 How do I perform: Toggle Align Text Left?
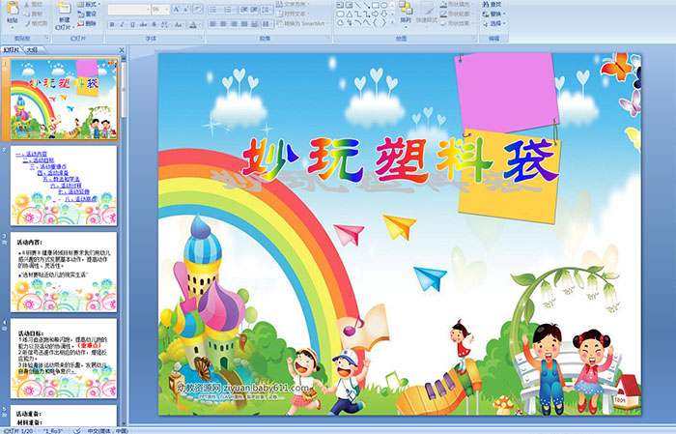pyautogui.click(x=213, y=24)
